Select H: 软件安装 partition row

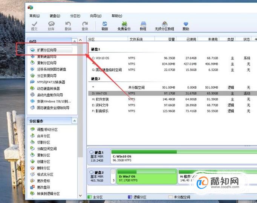pos(172,99)
